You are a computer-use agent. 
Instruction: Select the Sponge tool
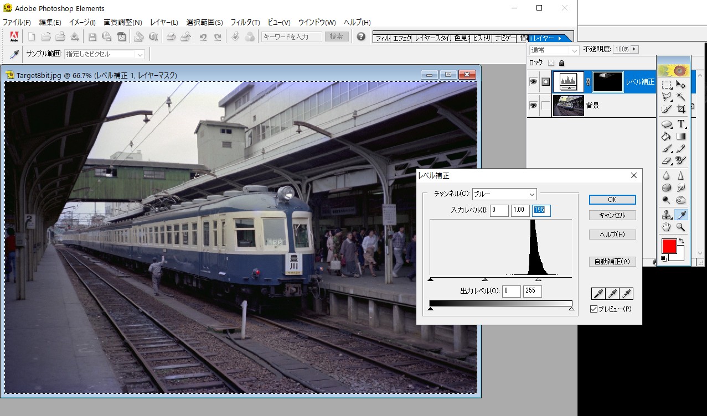(x=667, y=188)
